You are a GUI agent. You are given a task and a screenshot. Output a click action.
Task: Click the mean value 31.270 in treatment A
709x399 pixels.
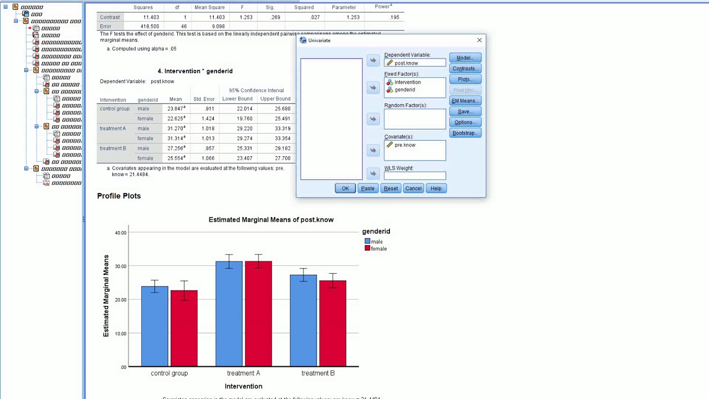coord(176,129)
